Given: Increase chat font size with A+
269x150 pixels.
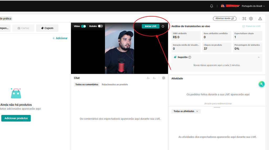Looking at the screenshot, I should coord(148,78).
